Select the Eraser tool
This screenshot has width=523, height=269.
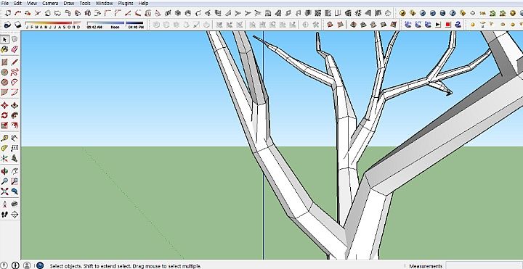point(15,49)
